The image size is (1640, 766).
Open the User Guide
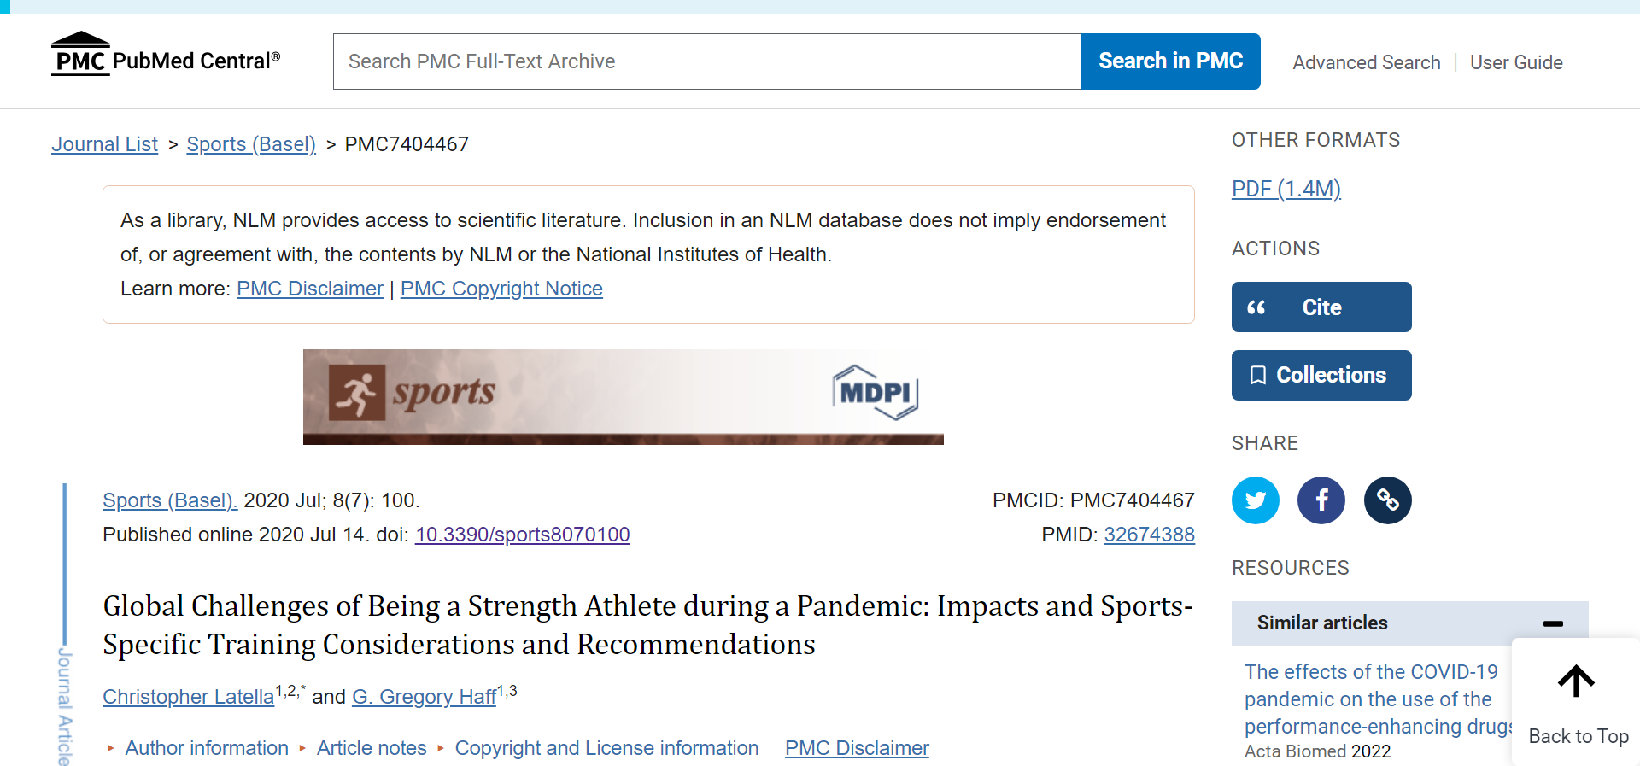(1516, 62)
